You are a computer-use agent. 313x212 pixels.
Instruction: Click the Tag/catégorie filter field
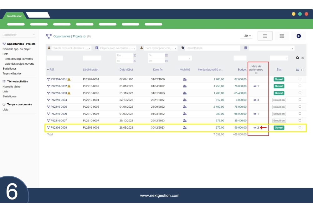[212, 48]
